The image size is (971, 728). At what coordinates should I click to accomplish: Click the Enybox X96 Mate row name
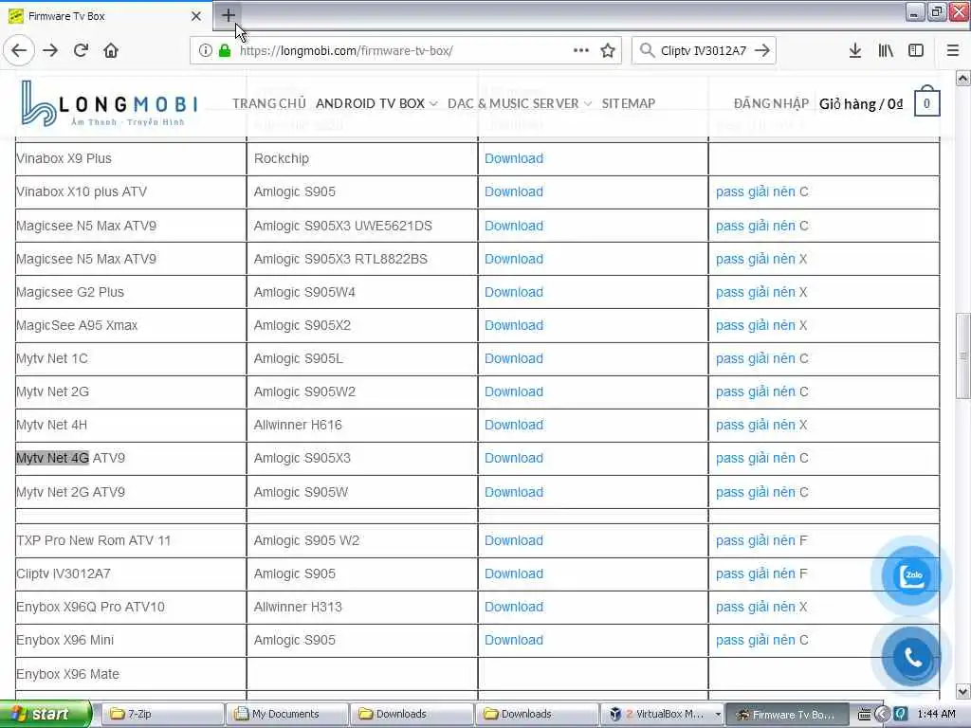[67, 674]
